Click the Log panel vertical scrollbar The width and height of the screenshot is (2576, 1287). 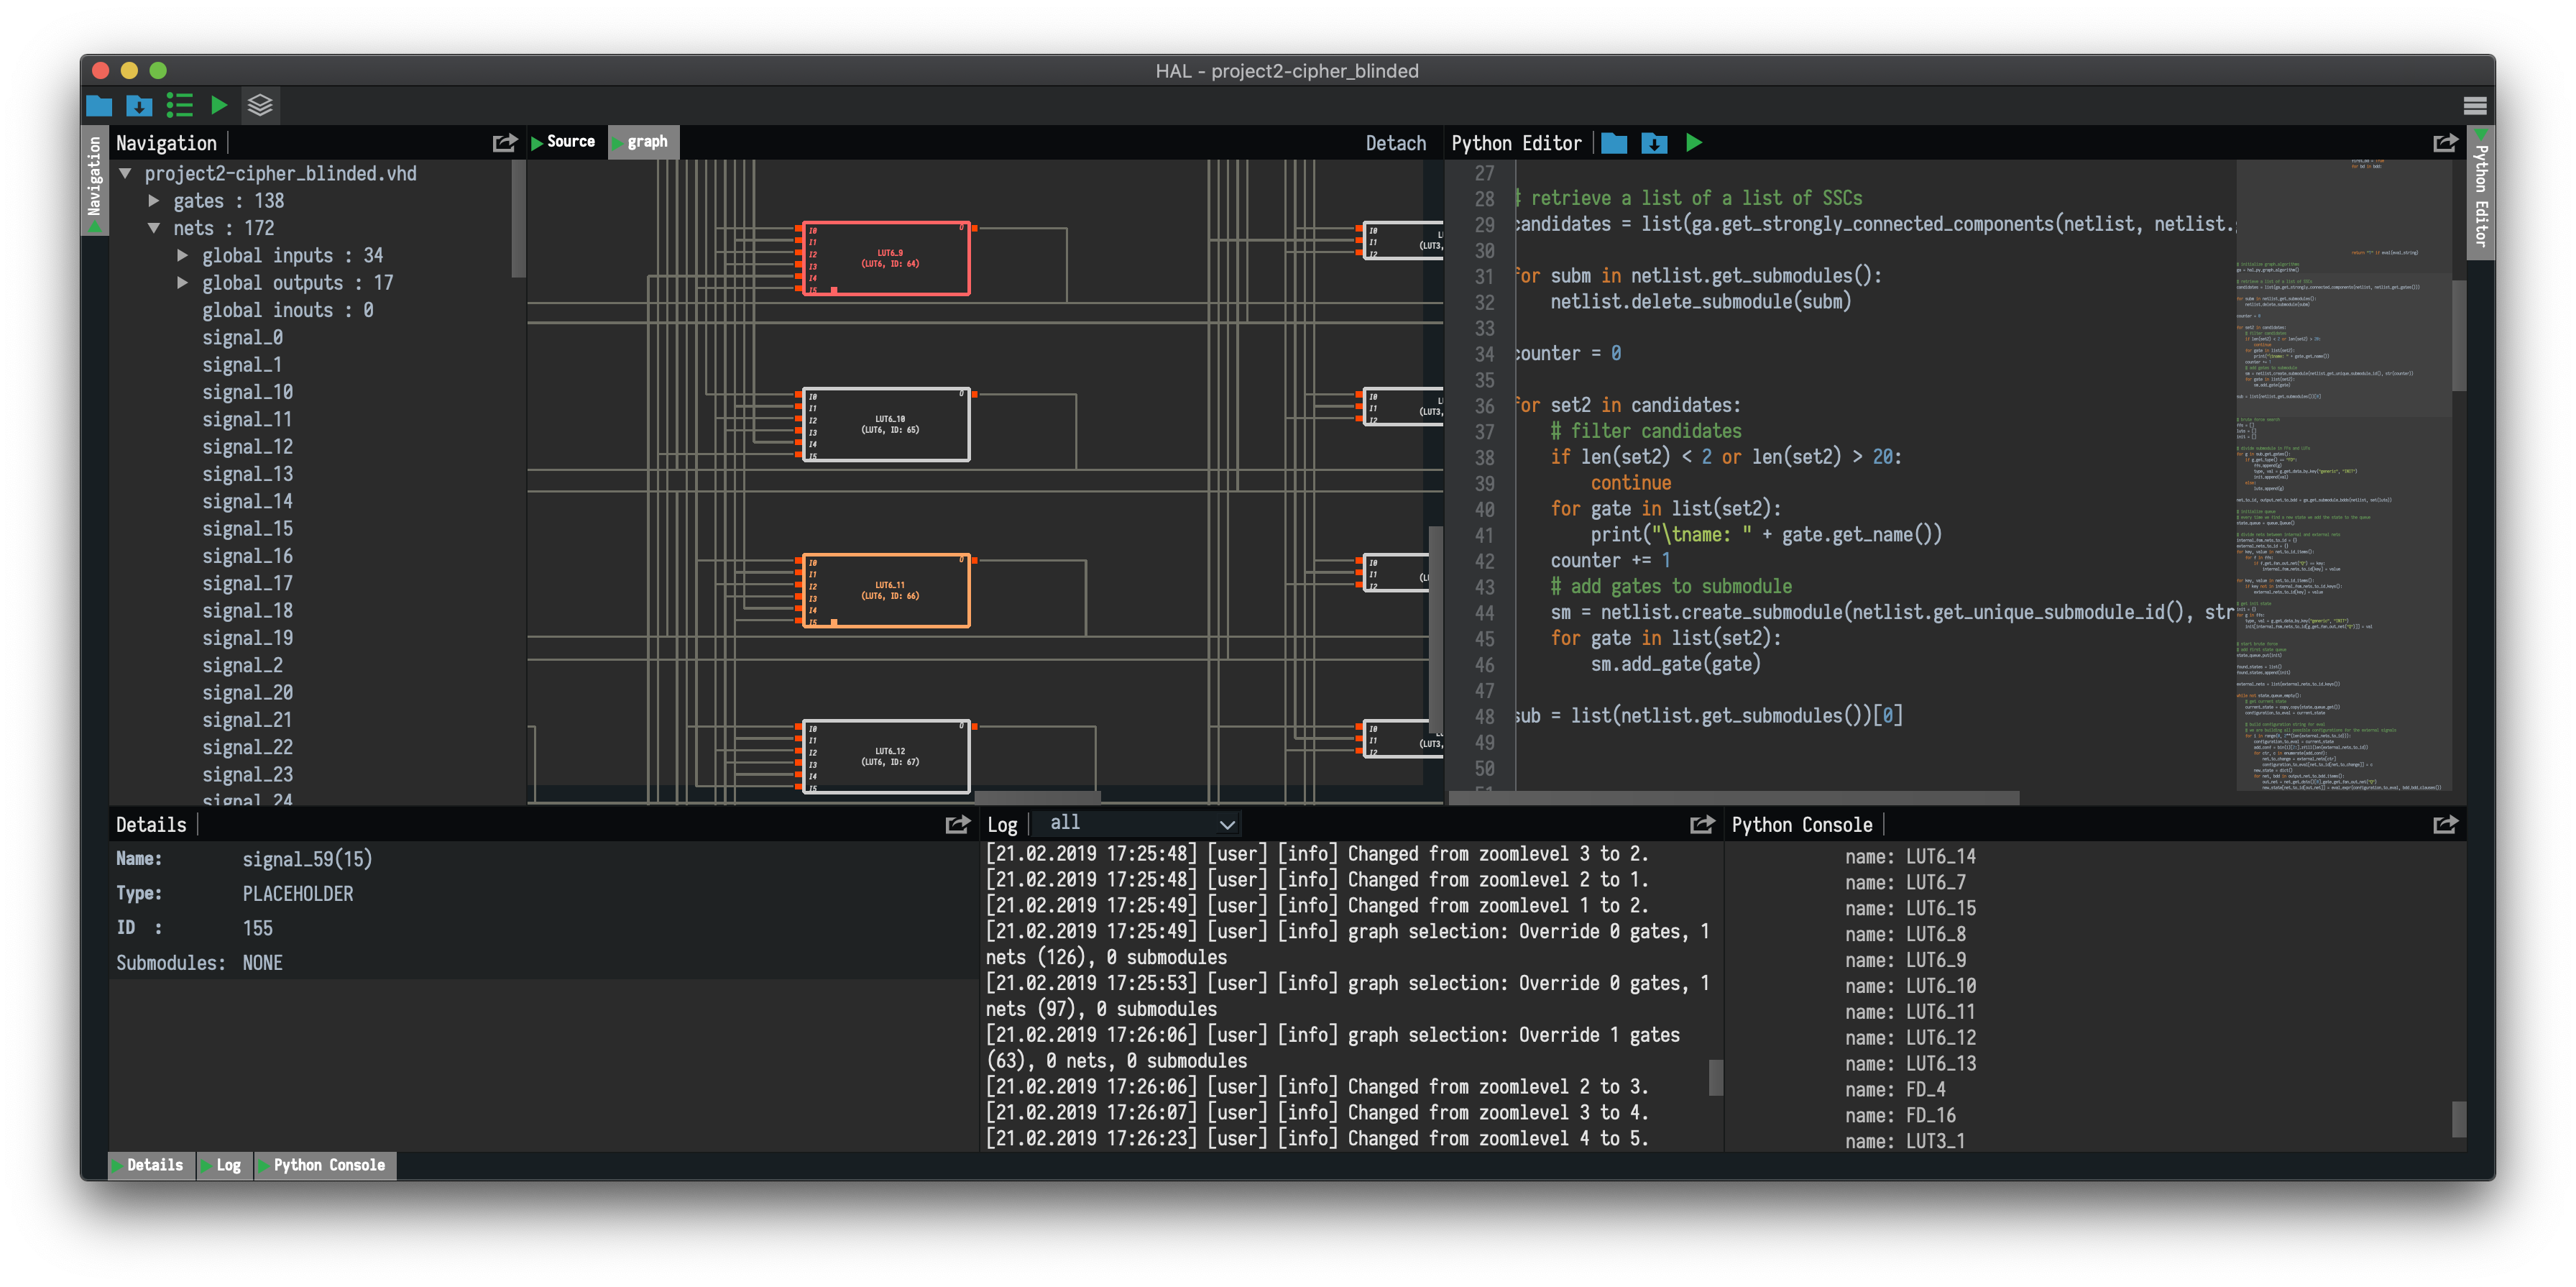coord(1716,1078)
